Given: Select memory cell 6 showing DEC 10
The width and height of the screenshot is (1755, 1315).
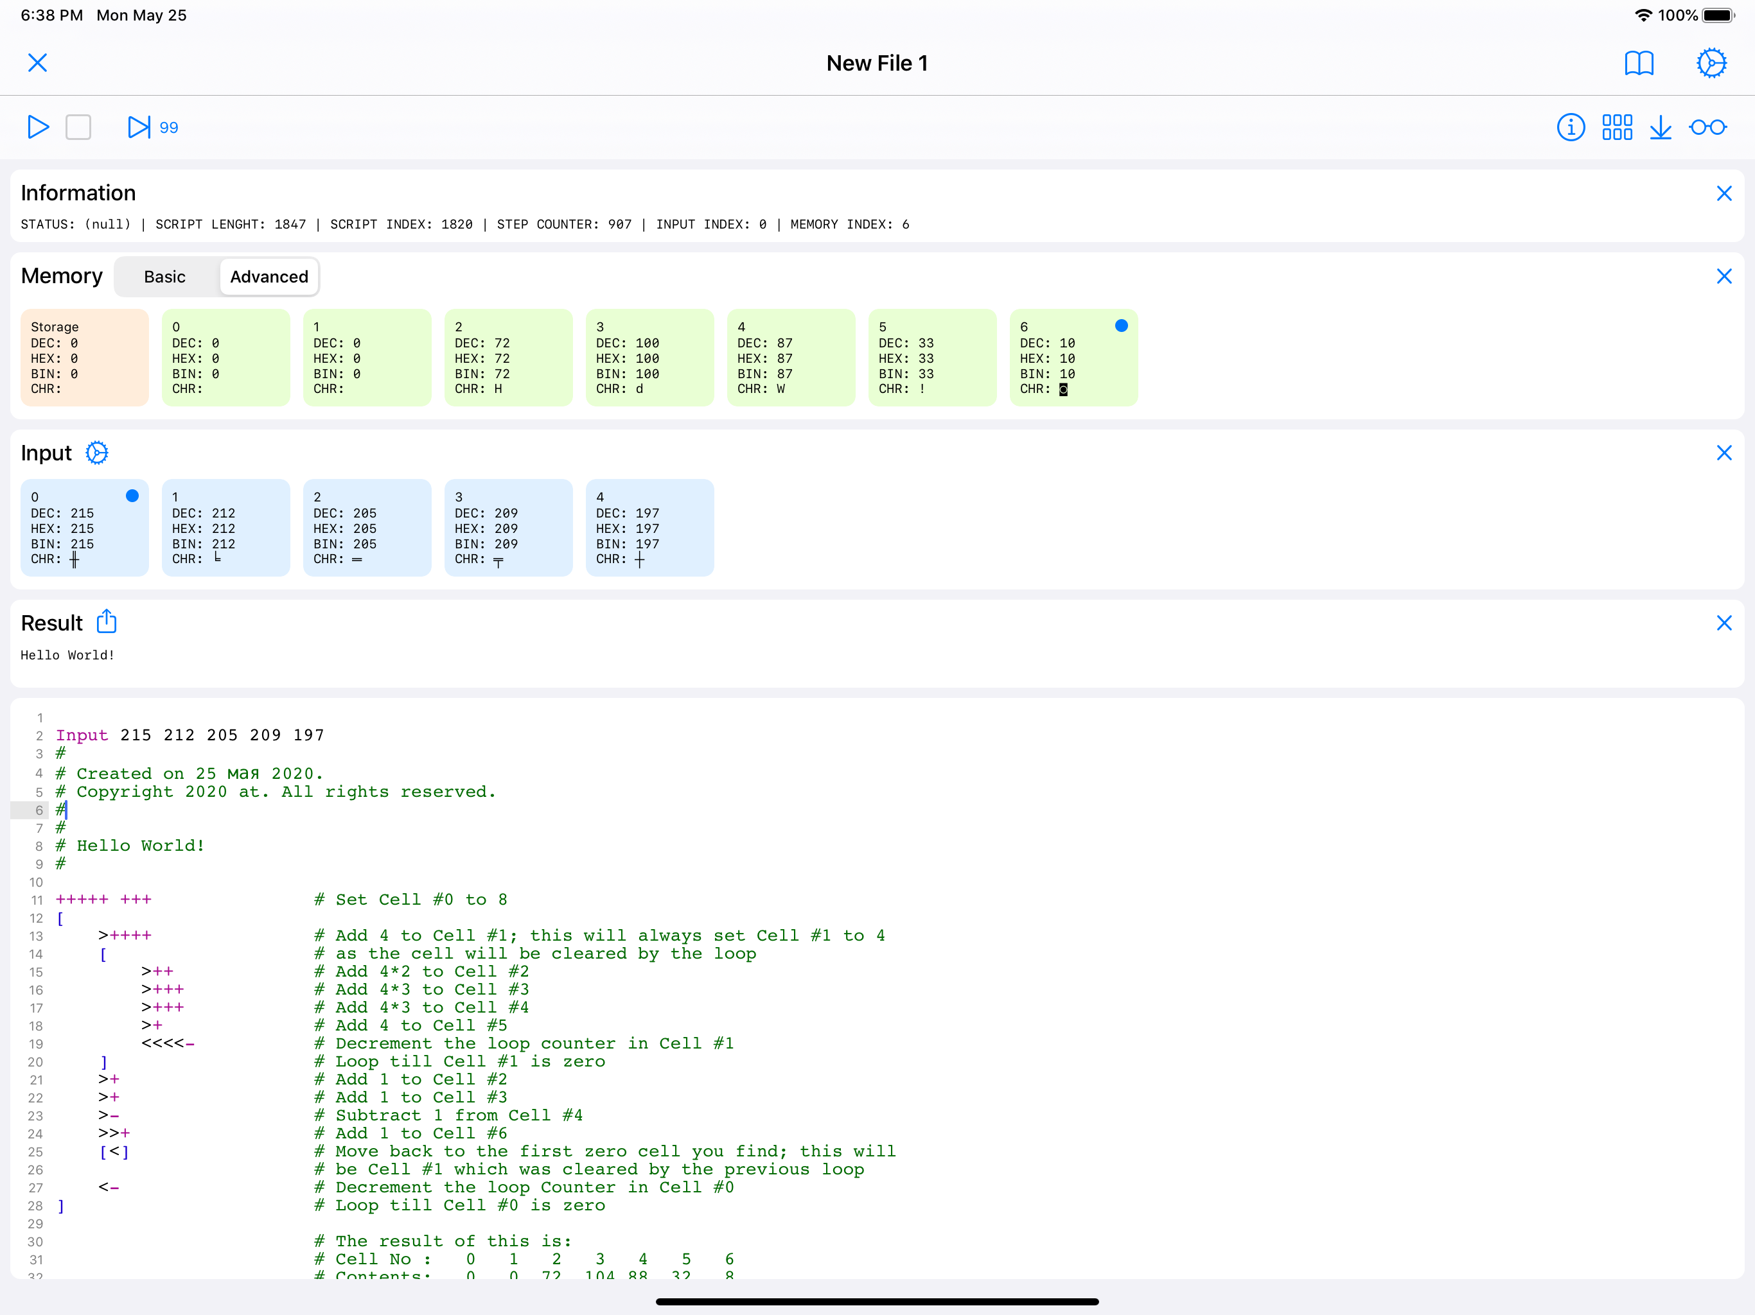Looking at the screenshot, I should coord(1073,357).
